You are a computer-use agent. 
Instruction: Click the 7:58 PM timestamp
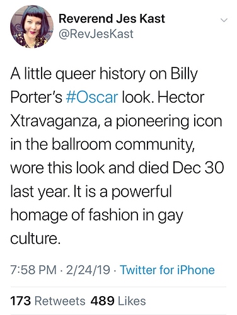pos(33,270)
